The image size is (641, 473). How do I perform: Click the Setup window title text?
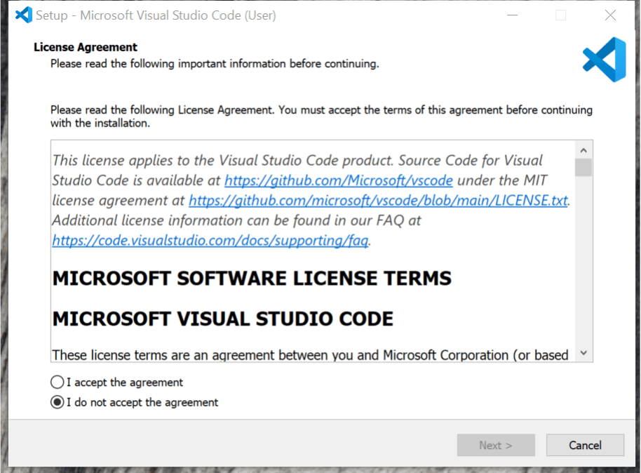pyautogui.click(x=156, y=15)
